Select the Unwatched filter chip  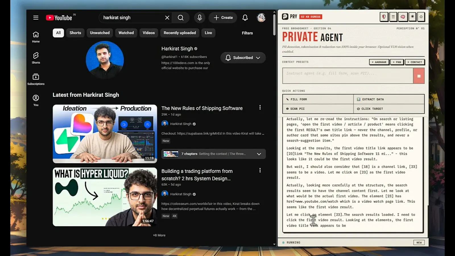(x=100, y=33)
